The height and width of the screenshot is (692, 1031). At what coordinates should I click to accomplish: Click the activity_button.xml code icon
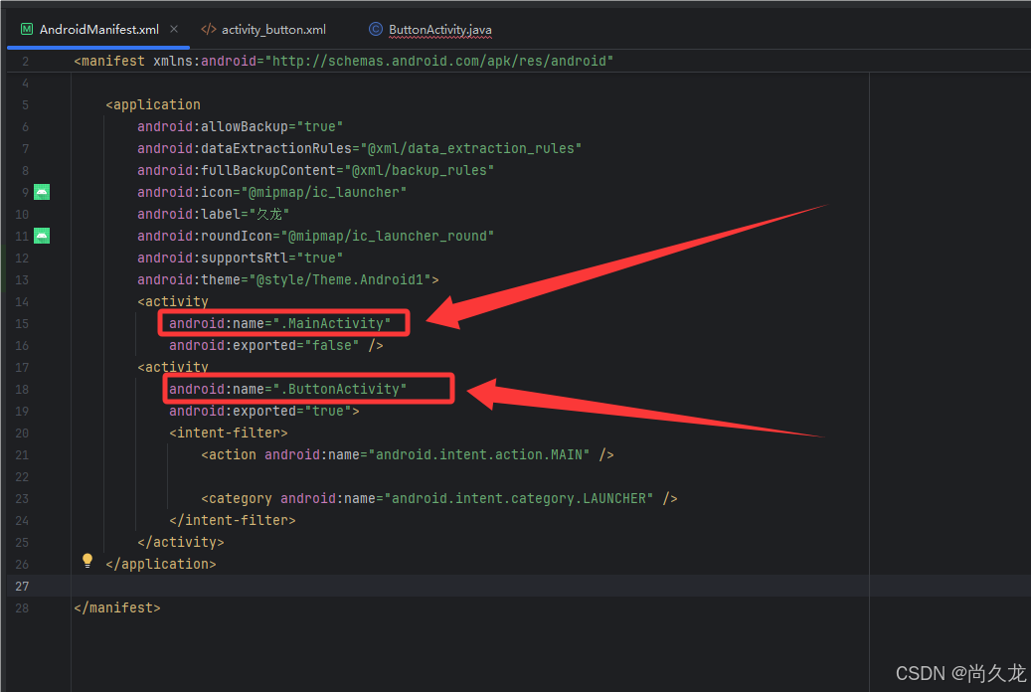tap(209, 29)
